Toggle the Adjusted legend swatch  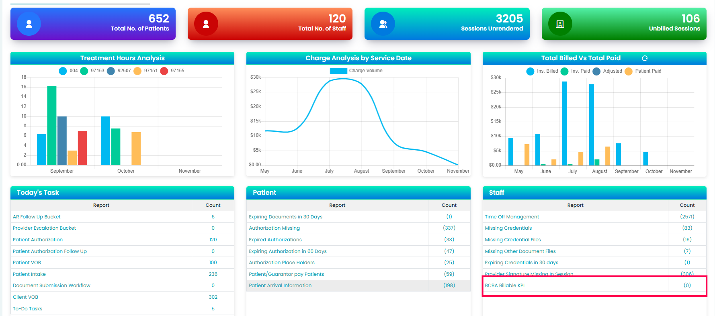pyautogui.click(x=596, y=71)
